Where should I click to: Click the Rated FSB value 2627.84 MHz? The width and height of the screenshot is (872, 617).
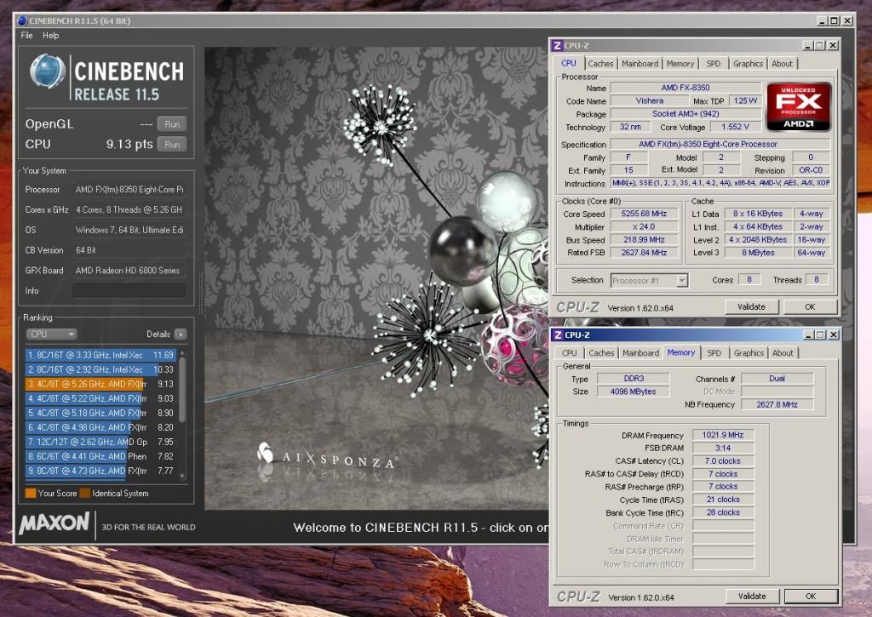pos(644,253)
